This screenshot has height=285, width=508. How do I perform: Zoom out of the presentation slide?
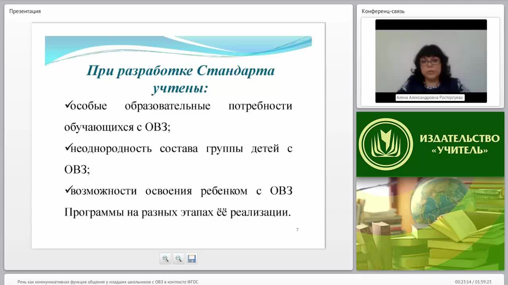(x=179, y=258)
